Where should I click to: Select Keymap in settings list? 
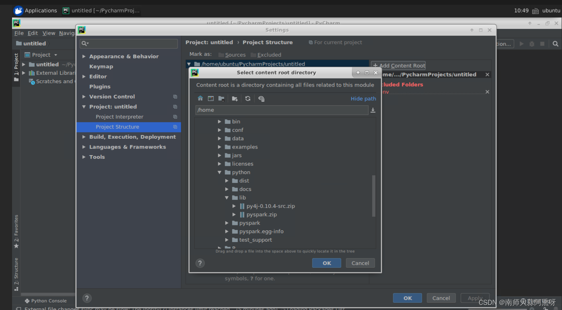coord(101,66)
